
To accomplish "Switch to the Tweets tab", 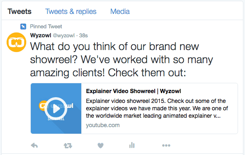I will (x=20, y=11).
